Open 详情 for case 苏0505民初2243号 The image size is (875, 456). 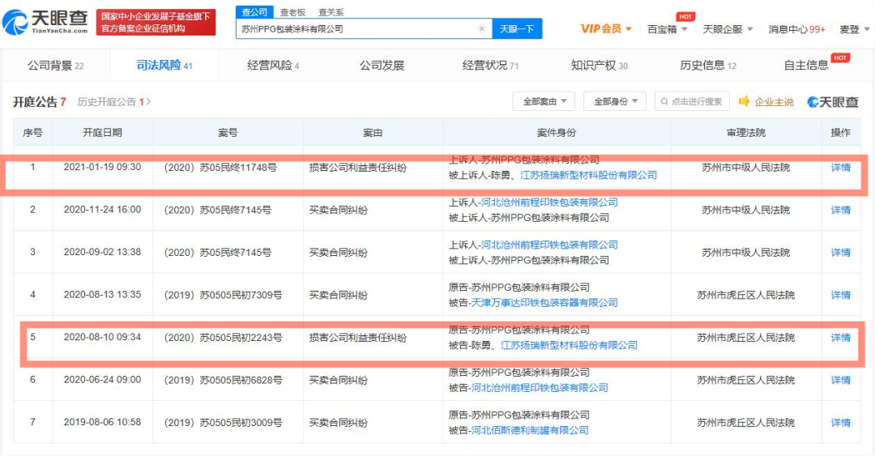pos(840,337)
